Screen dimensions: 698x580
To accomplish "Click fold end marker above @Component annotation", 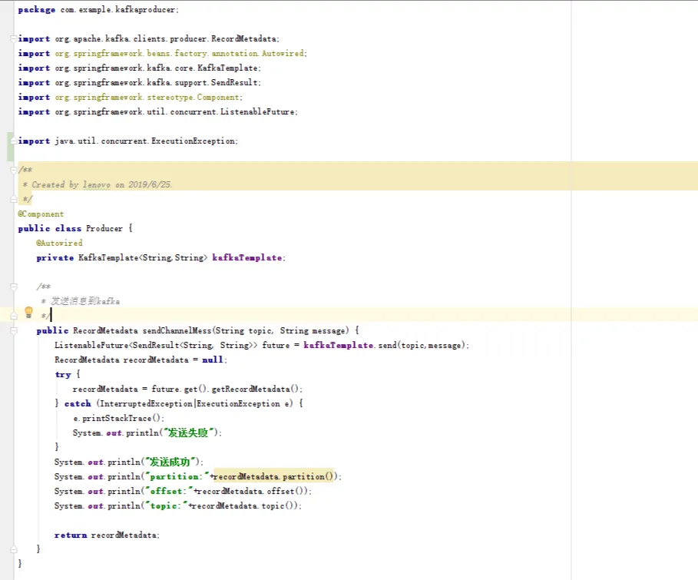I will pos(14,199).
